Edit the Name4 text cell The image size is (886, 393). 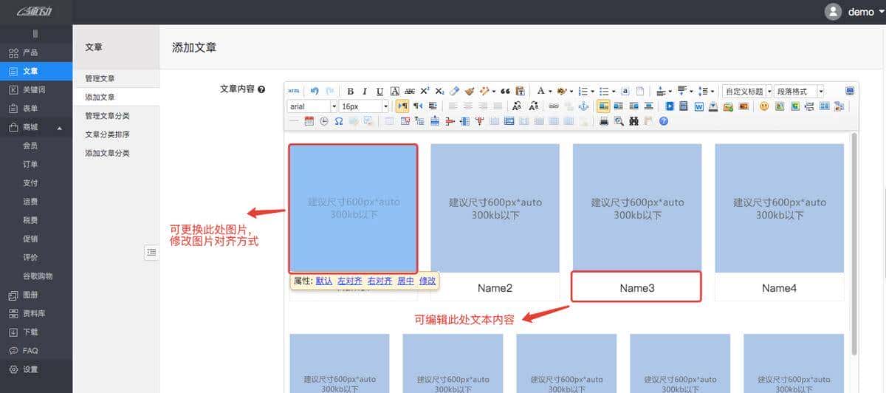point(779,288)
